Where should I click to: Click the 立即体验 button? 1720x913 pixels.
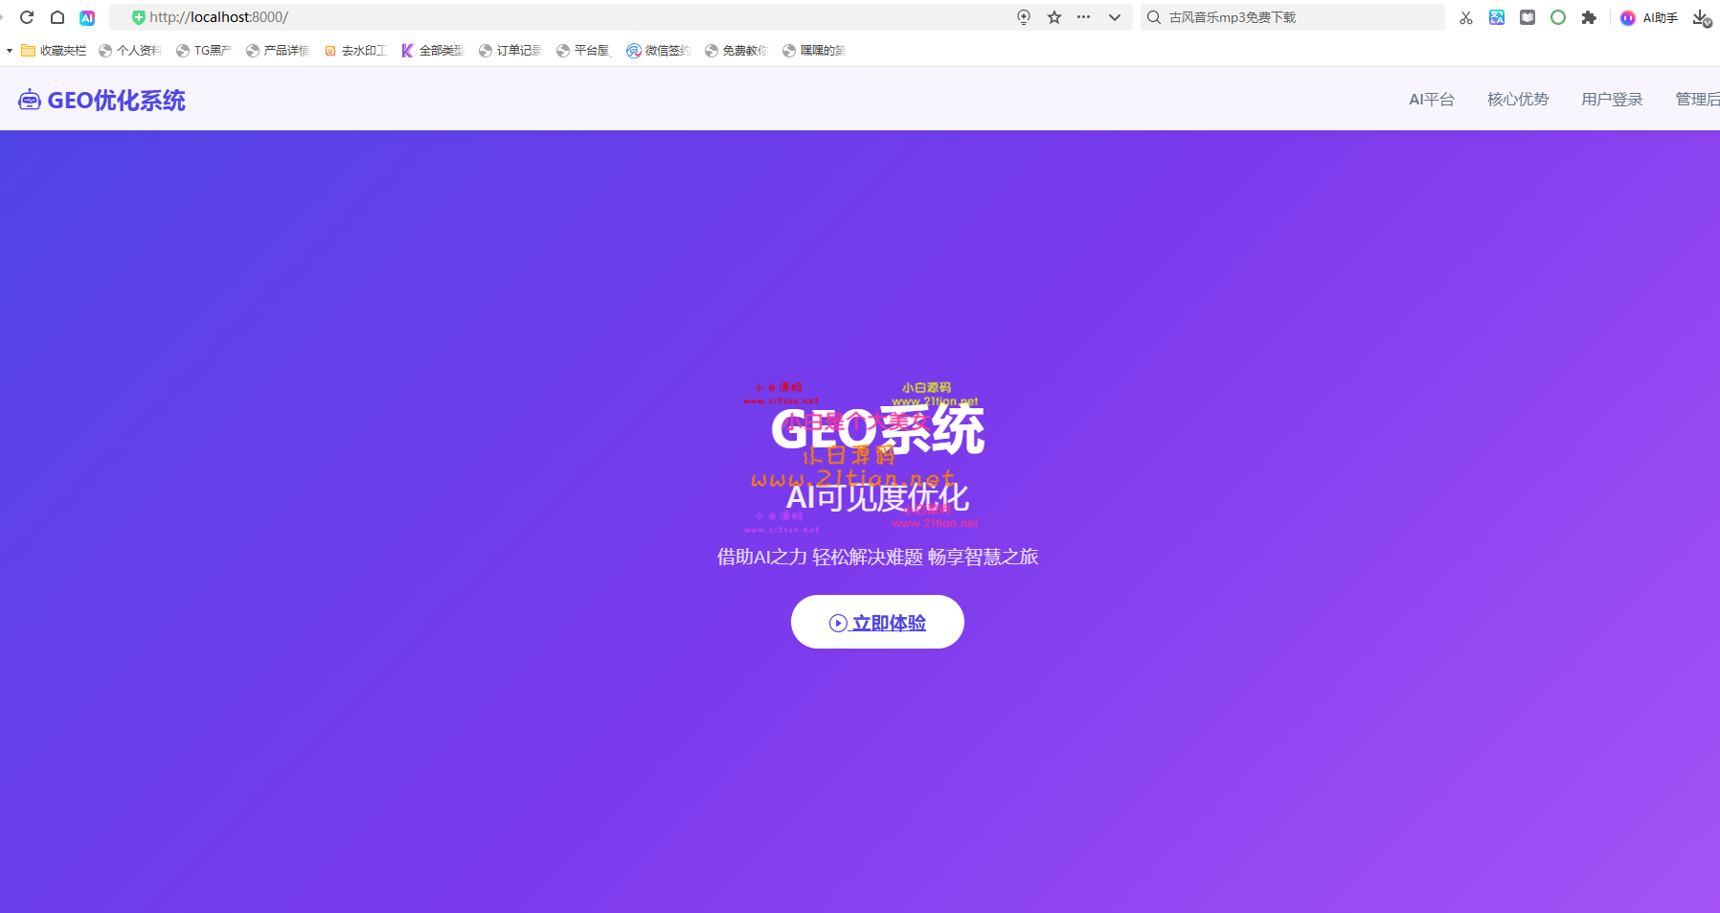click(x=877, y=622)
